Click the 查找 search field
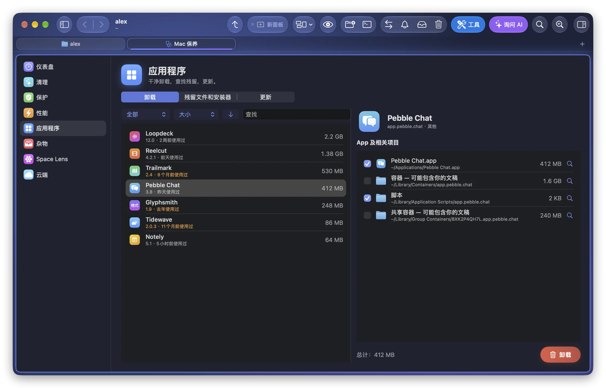 pos(296,114)
